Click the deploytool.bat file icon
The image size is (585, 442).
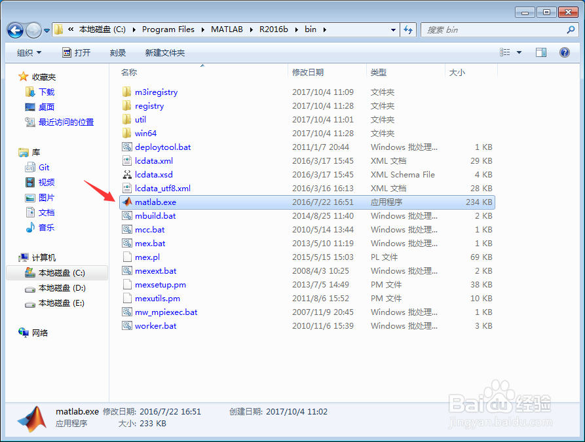[x=127, y=147]
